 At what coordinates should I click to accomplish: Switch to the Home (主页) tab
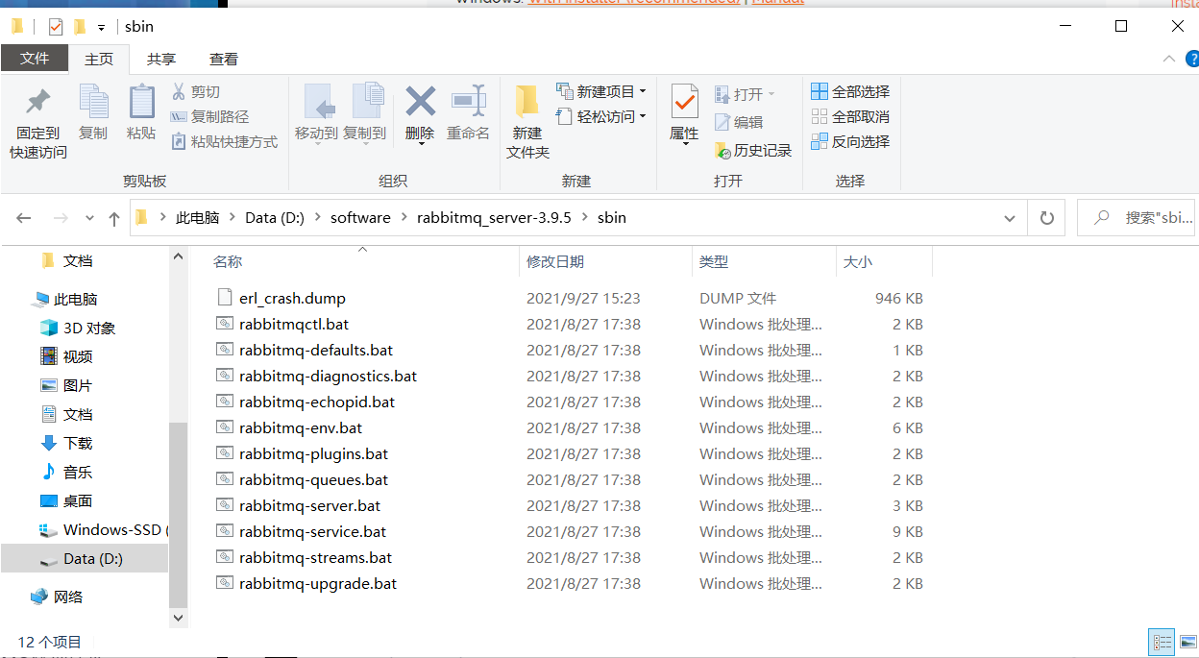pyautogui.click(x=99, y=59)
